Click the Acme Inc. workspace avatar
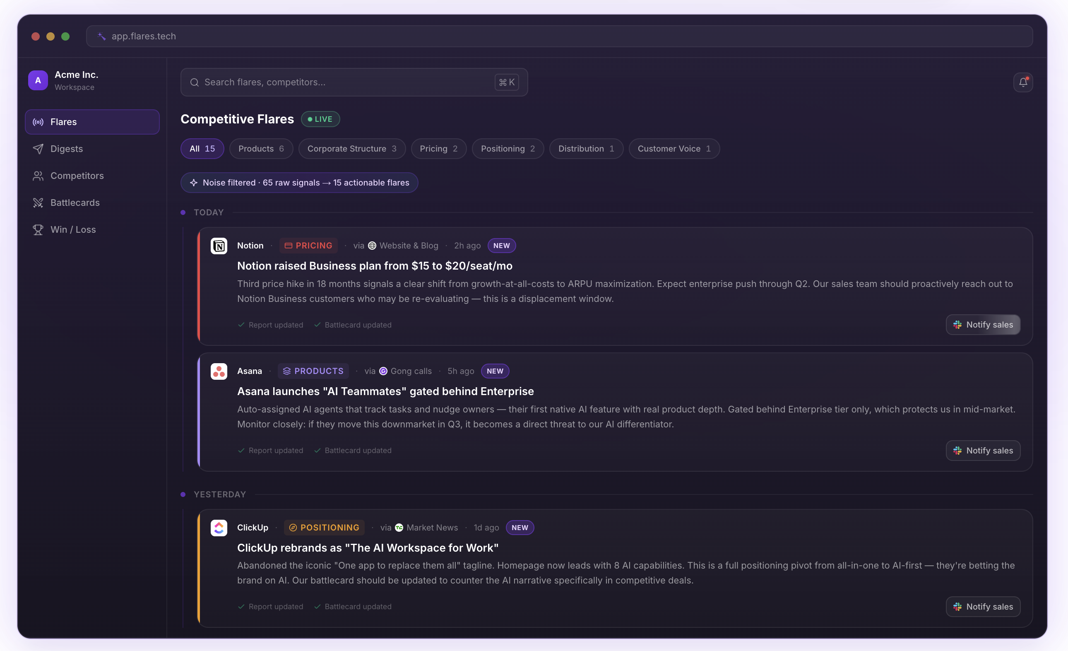1068x651 pixels. click(38, 80)
